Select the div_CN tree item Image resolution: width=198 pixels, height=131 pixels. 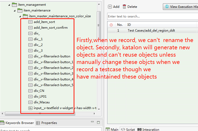39,91
